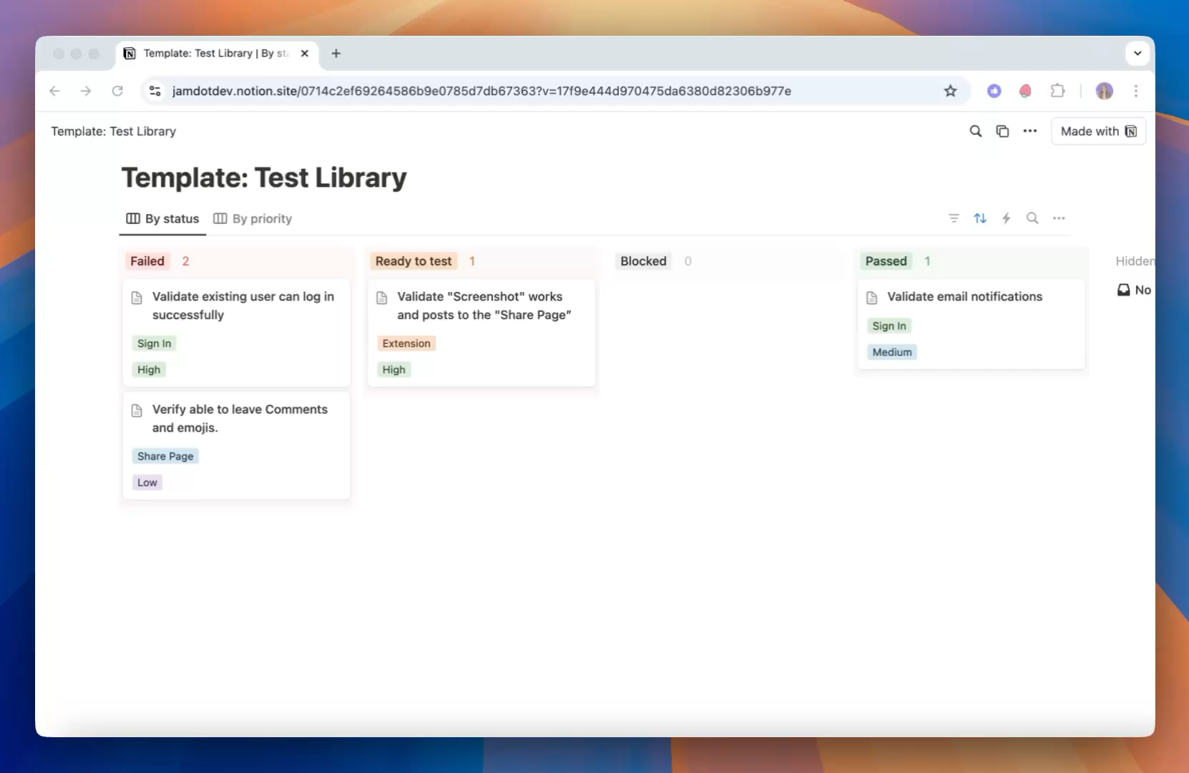Expand the Hidden columns section
1189x773 pixels.
coord(1137,261)
